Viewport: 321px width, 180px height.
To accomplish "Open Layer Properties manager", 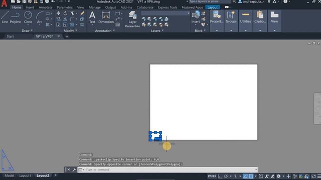I will (132, 19).
